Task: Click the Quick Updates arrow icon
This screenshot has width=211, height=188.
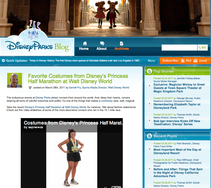Action: click(3, 60)
